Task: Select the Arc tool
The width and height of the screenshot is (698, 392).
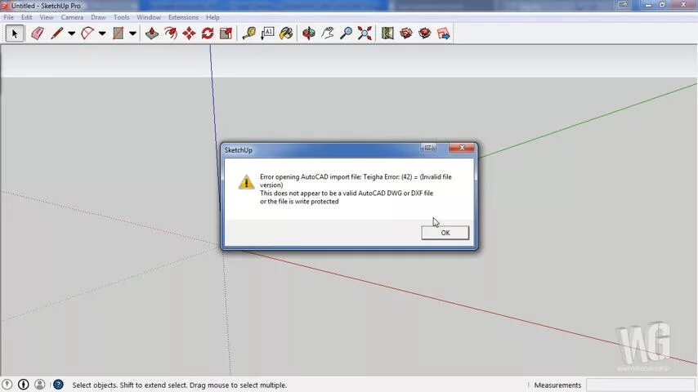Action: 87,33
